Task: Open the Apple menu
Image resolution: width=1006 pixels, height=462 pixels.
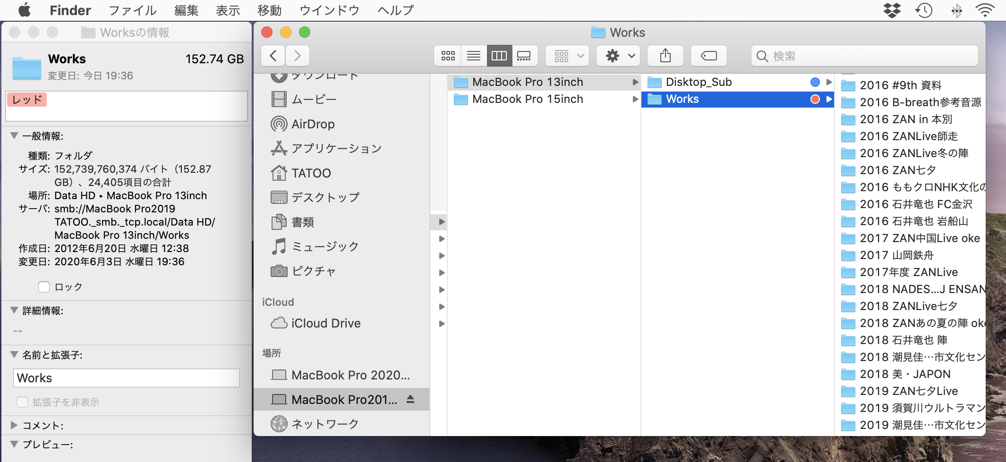Action: (25, 10)
